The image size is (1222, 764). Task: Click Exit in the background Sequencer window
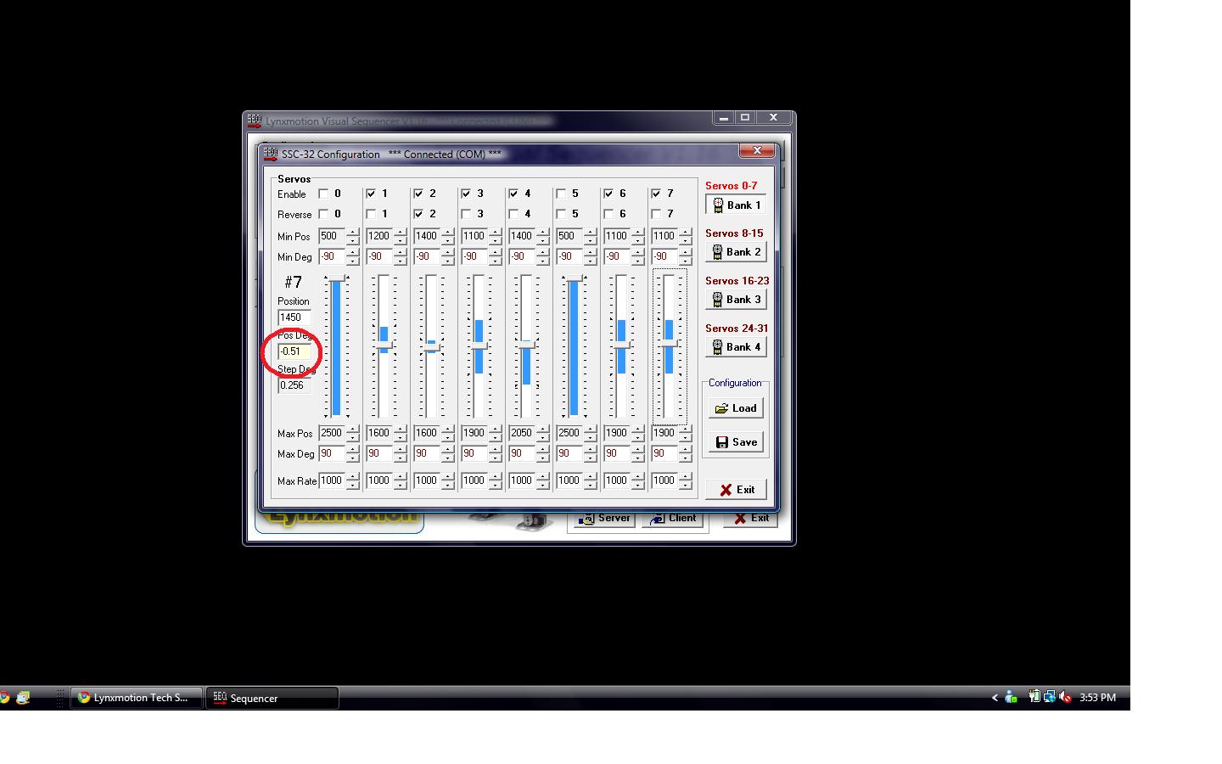coord(751,519)
